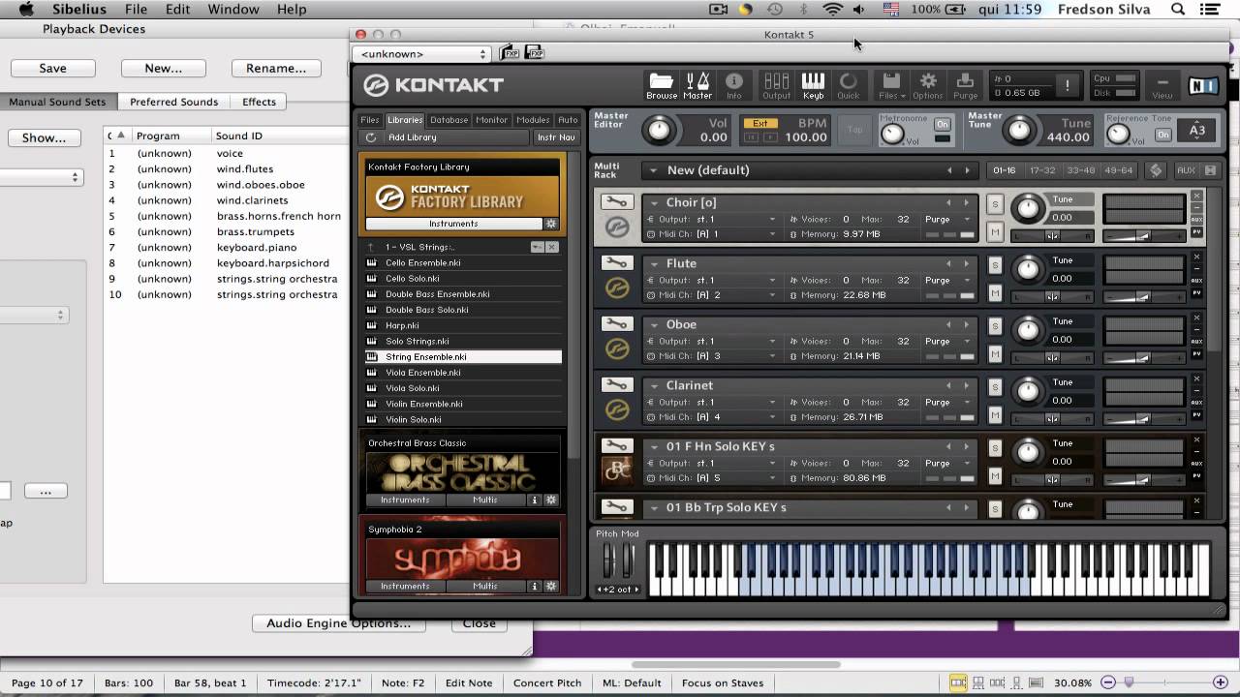Toggle the AUX rack display button
This screenshot has width=1240, height=697.
[1186, 170]
